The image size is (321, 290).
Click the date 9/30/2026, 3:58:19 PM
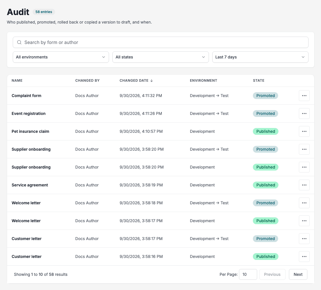click(141, 185)
